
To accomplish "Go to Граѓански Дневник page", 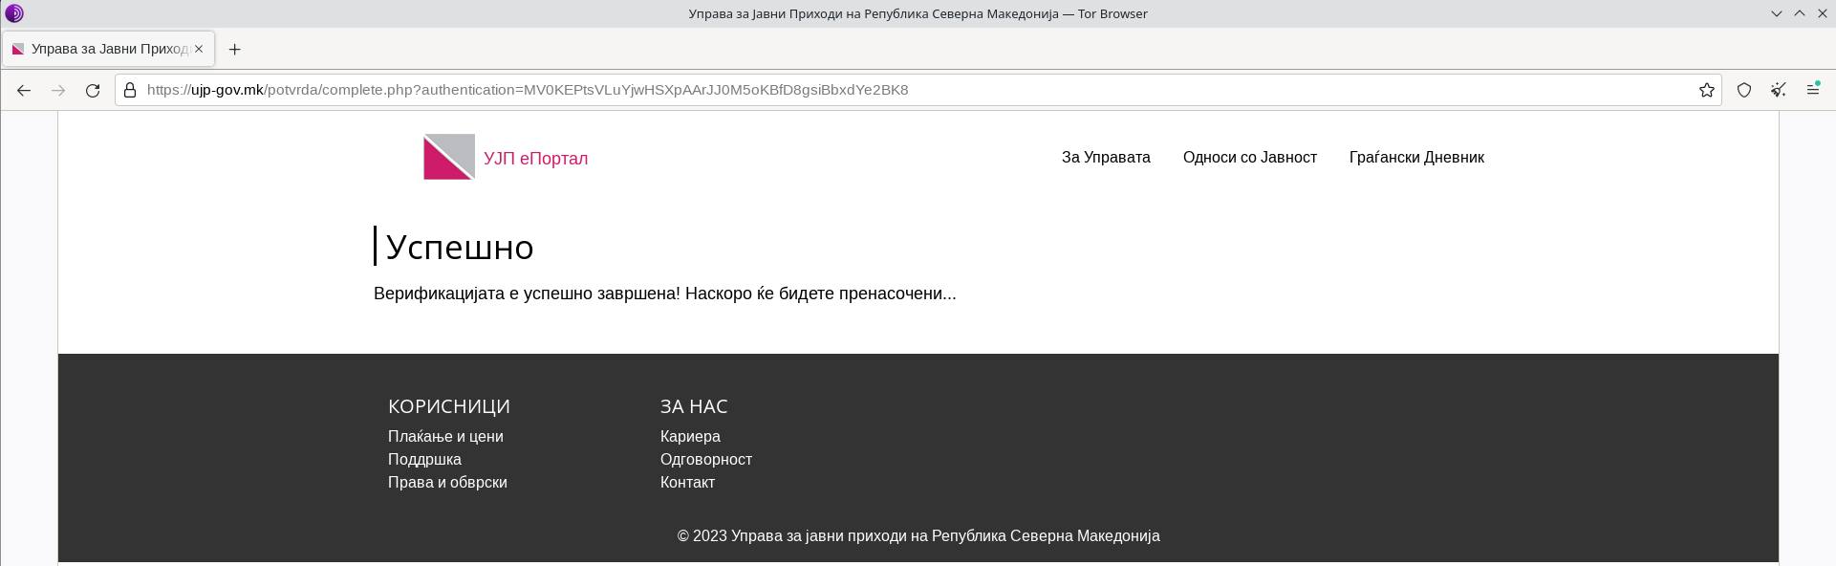I will point(1415,157).
